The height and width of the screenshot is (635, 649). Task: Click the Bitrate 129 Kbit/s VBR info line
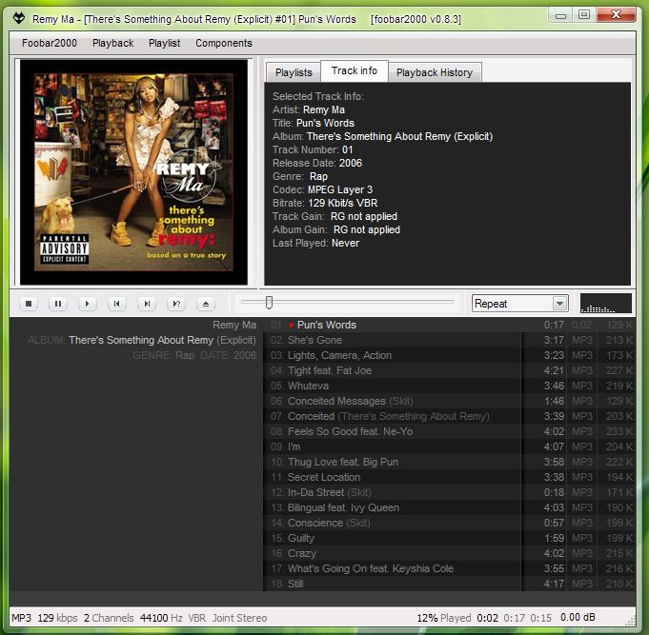point(325,203)
